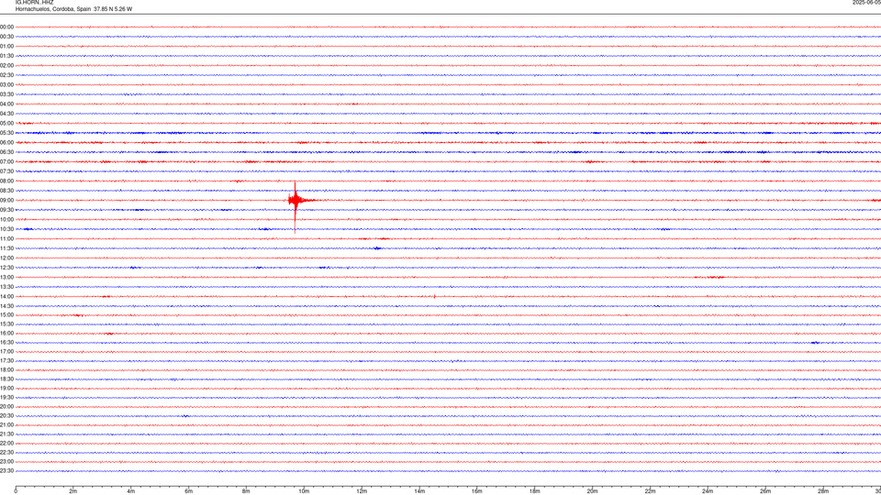Select the 07:00 time label
This screenshot has height=495, width=881.
6,161
